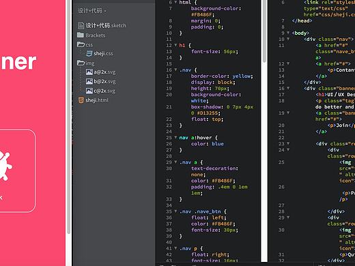The height and width of the screenshot is (266, 355).
Task: Fold the body tag at HTML line 9
Action: pos(288,33)
